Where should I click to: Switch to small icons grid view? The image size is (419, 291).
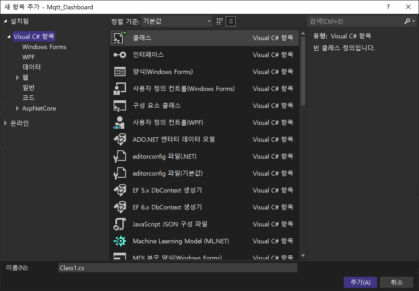point(220,21)
